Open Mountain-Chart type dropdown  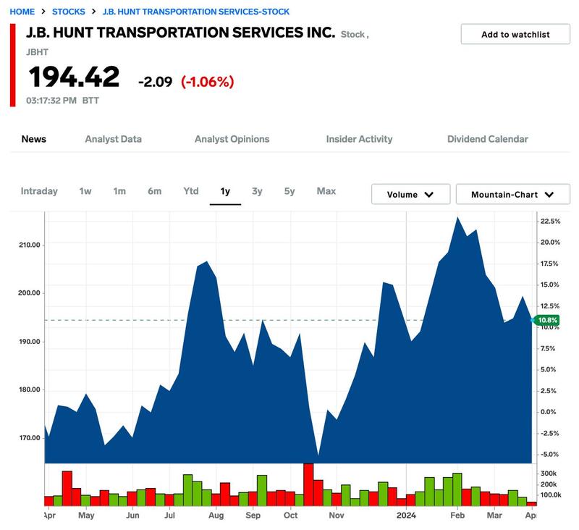tap(513, 194)
